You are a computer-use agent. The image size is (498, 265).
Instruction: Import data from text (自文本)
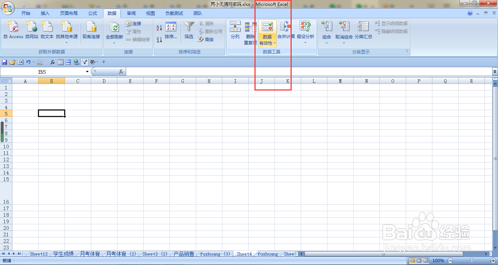coord(47,30)
